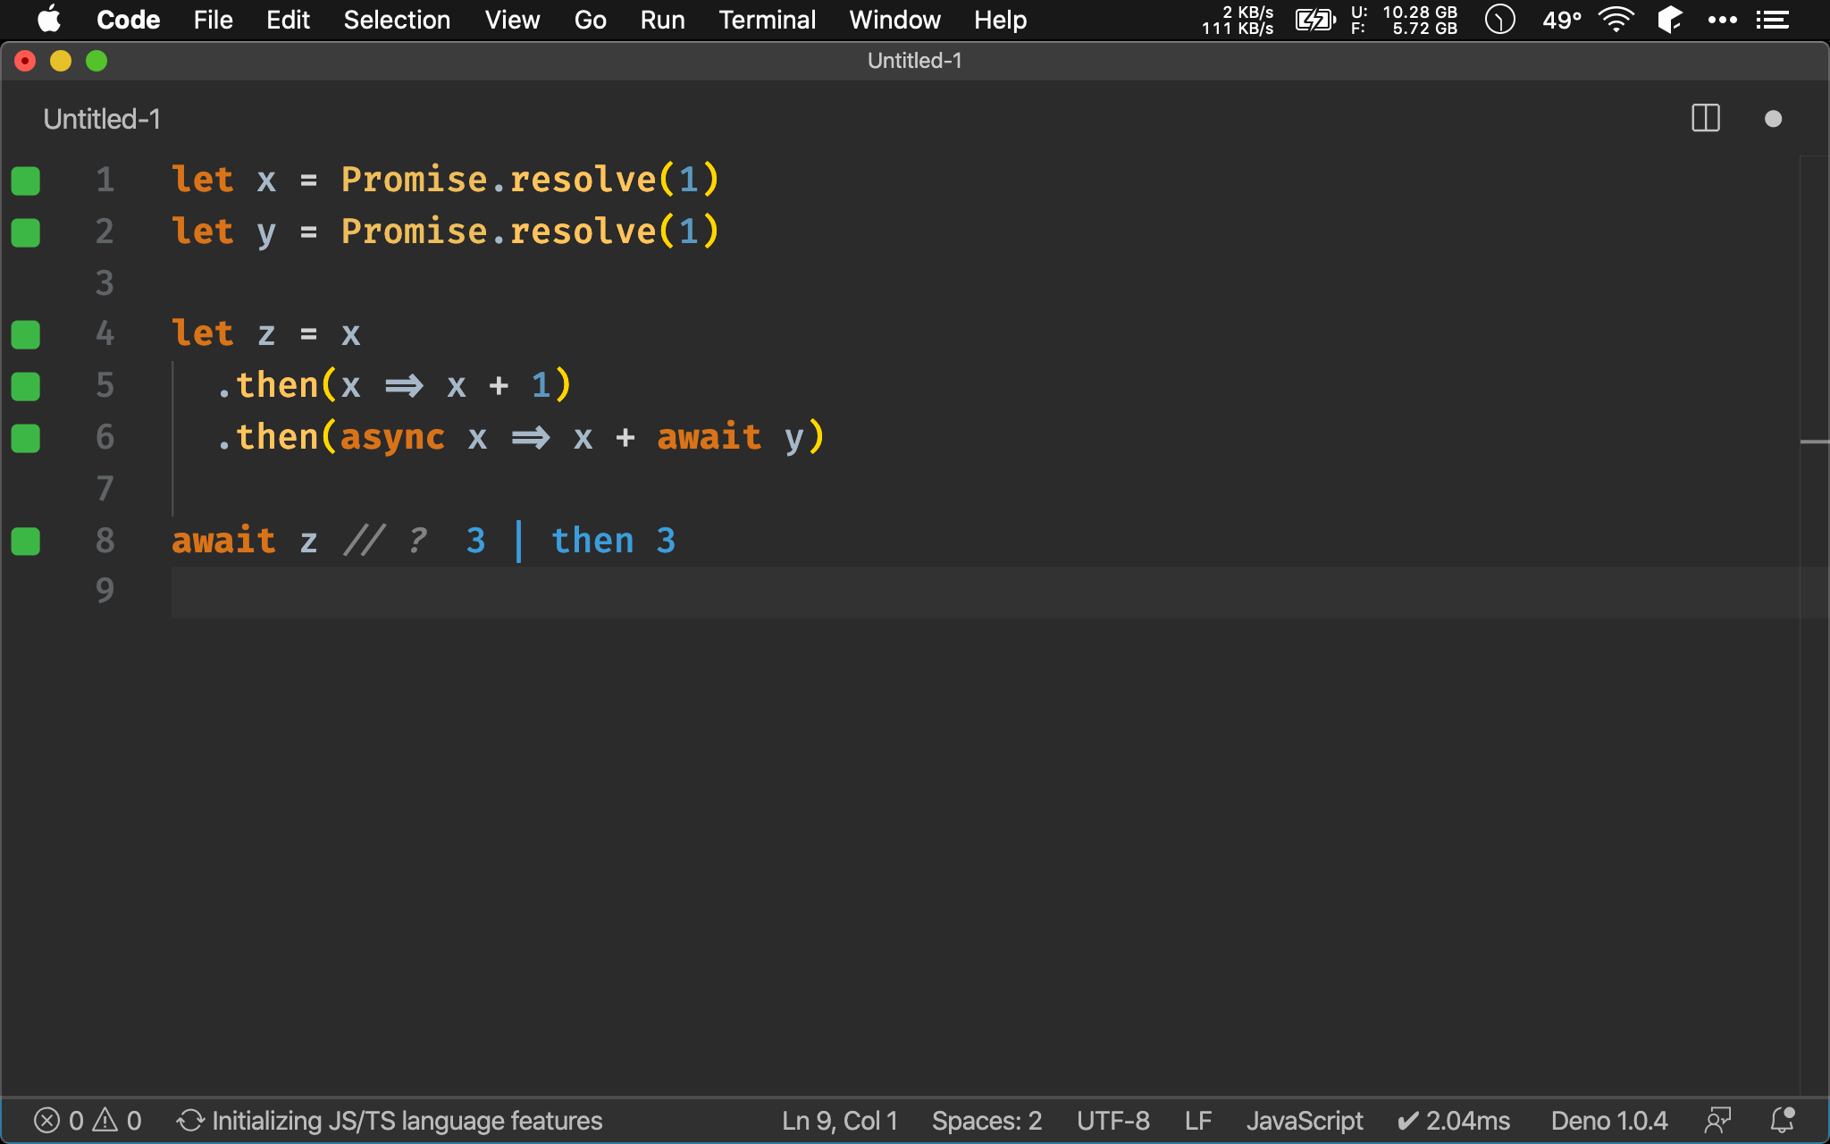Select file encoding UTF-8
The height and width of the screenshot is (1144, 1830).
tap(1112, 1120)
